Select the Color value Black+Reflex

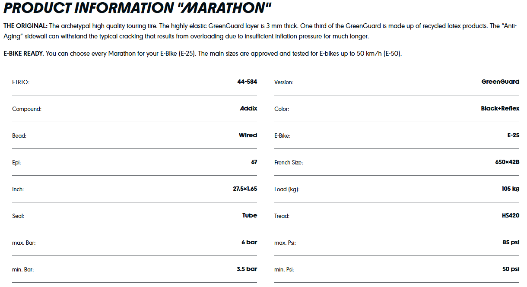click(x=500, y=108)
